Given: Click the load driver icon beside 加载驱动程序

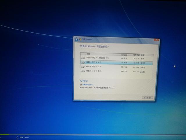Looking at the screenshot, I should point(81,85).
